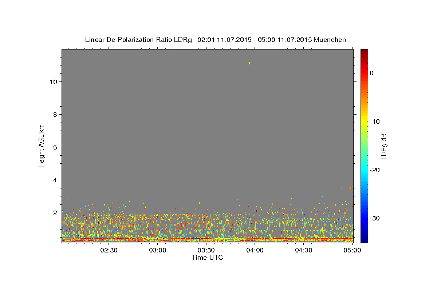Click the 03:00 time tick label
This screenshot has width=437, height=291.
tap(158, 251)
